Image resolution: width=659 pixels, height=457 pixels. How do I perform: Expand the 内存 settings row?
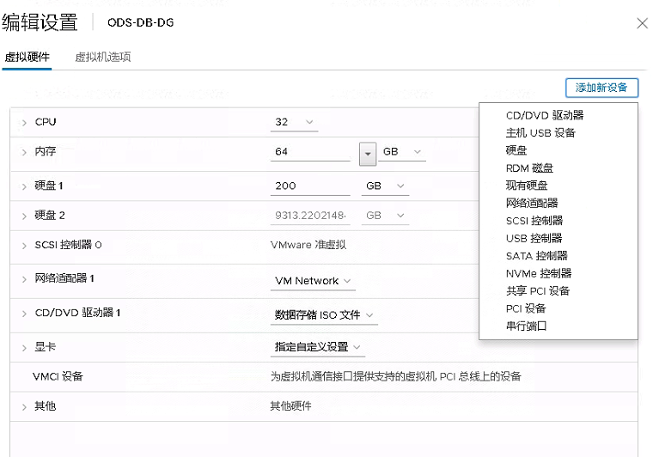pos(24,152)
